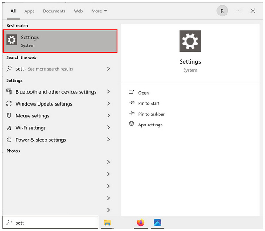Launch Firefox from the taskbar
Screen dimensions: 265x231
coord(140,222)
